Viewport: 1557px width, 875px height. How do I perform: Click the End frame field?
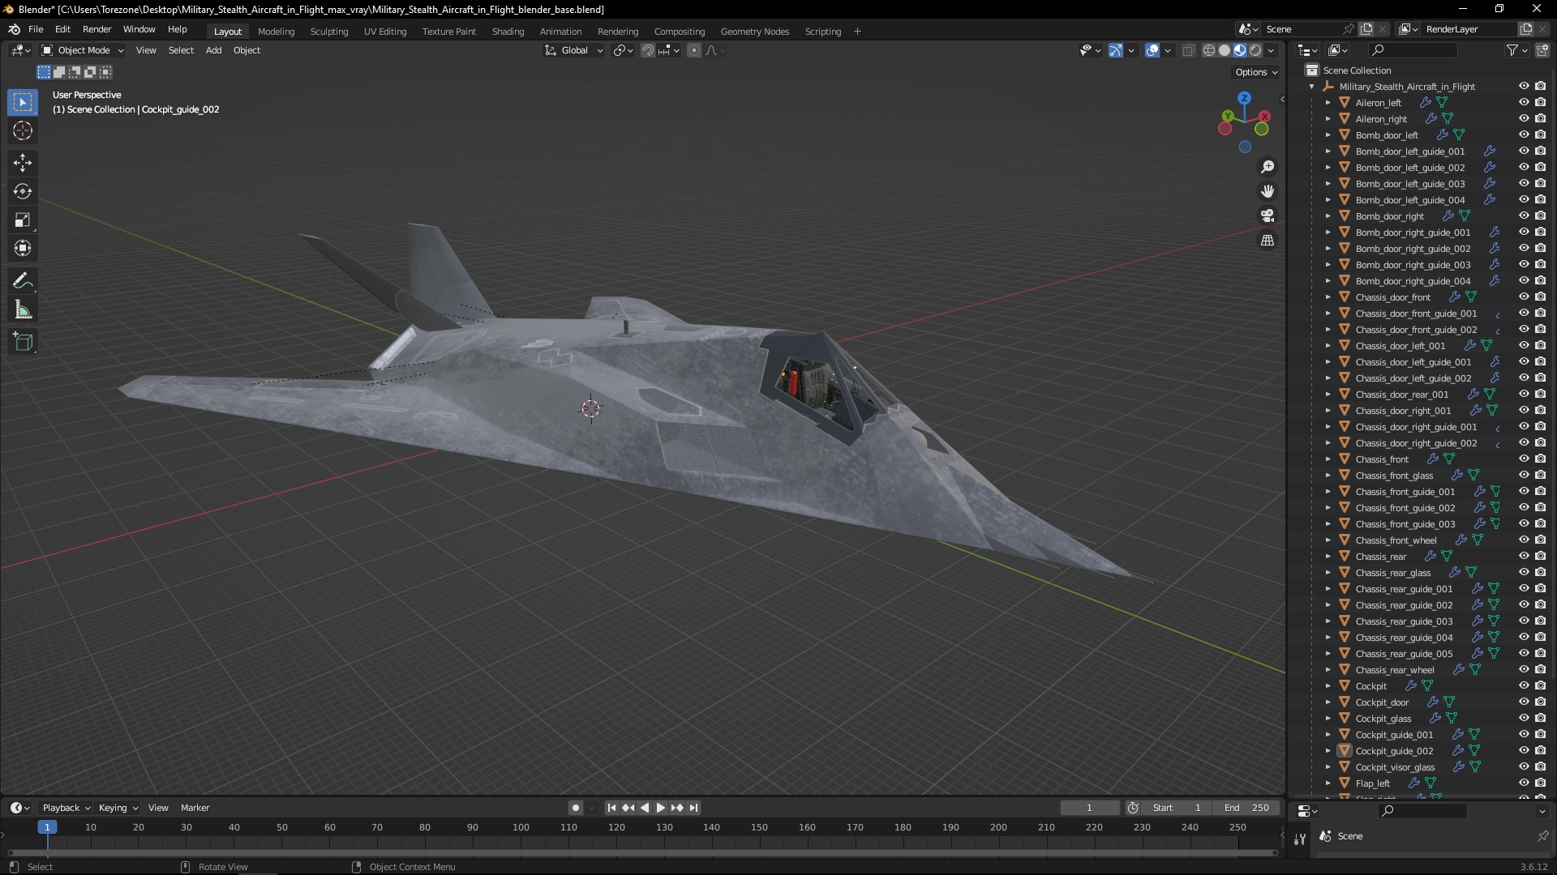point(1246,808)
